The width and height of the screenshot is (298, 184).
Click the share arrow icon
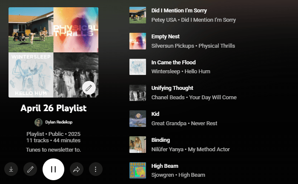coord(77,169)
